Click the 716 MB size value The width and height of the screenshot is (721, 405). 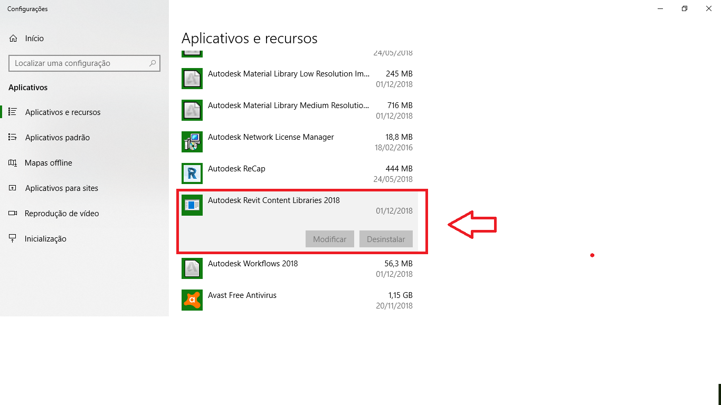tap(399, 105)
